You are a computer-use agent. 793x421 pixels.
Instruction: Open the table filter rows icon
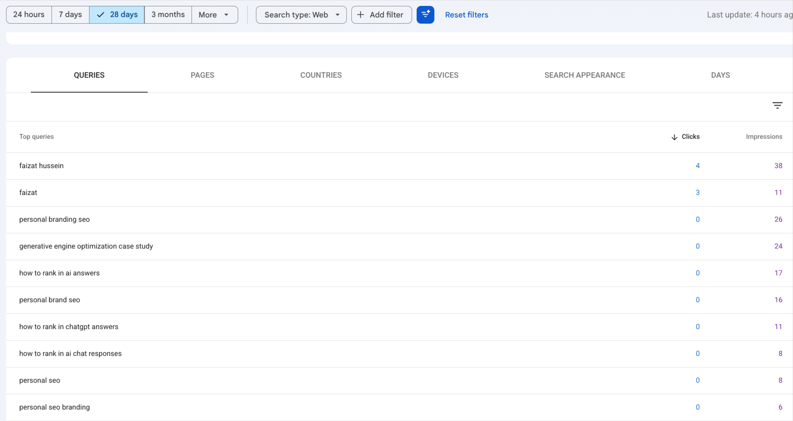pos(777,105)
